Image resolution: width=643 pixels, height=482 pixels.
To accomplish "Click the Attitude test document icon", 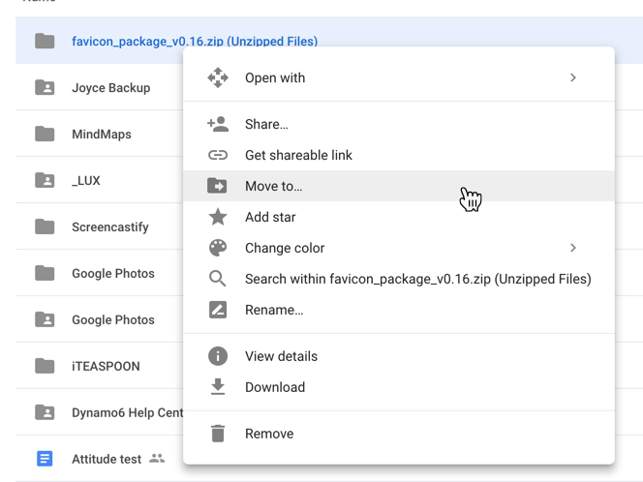I will (x=45, y=459).
